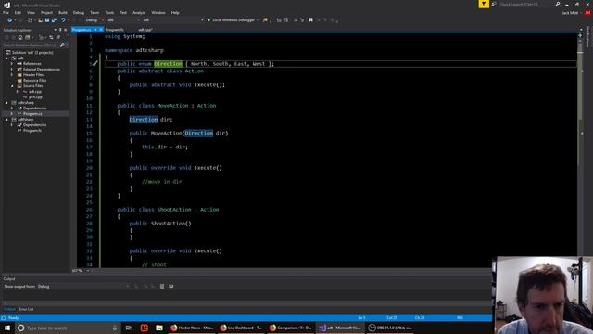
Task: Expand the References node
Action: pos(12,64)
